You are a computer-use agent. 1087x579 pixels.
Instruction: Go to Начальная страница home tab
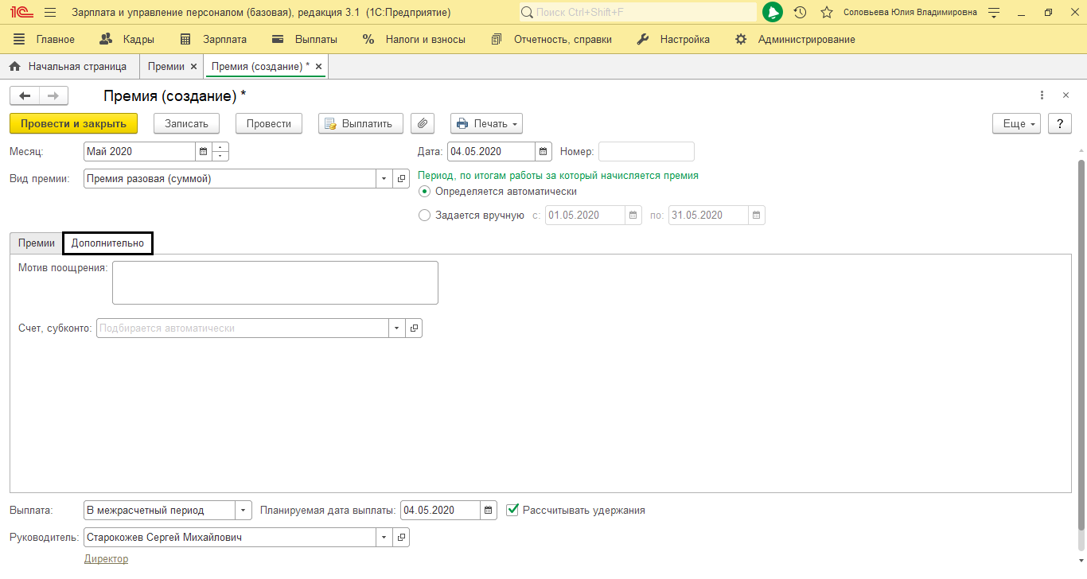click(x=68, y=67)
